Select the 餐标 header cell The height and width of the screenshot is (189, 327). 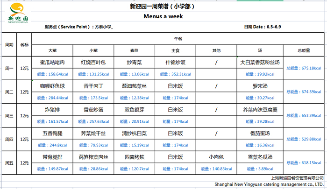(x=24, y=45)
